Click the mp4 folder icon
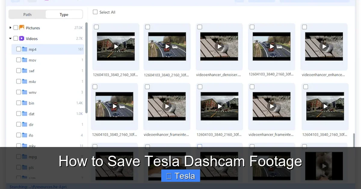The height and width of the screenshot is (189, 361). coord(25,49)
